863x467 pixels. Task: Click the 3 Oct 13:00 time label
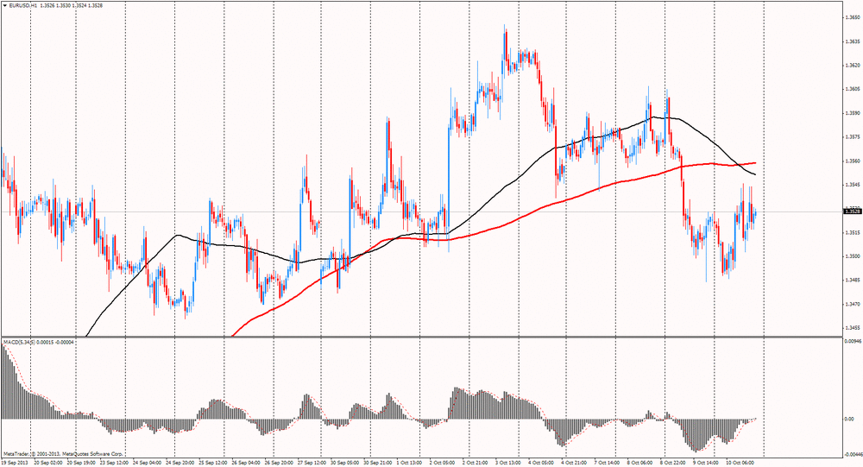(x=508, y=464)
